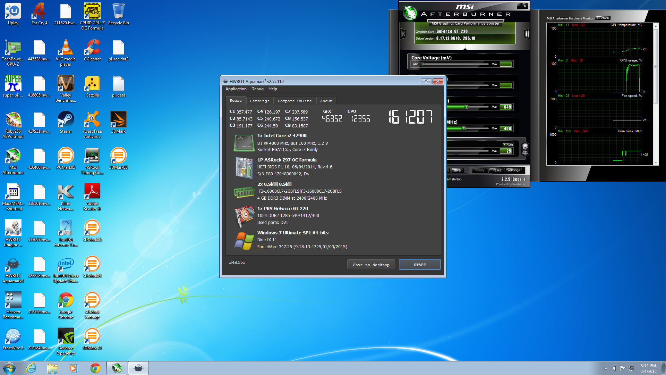Select HWBOT Unigine desktop icon
The height and width of the screenshot is (375, 666).
(x=13, y=233)
